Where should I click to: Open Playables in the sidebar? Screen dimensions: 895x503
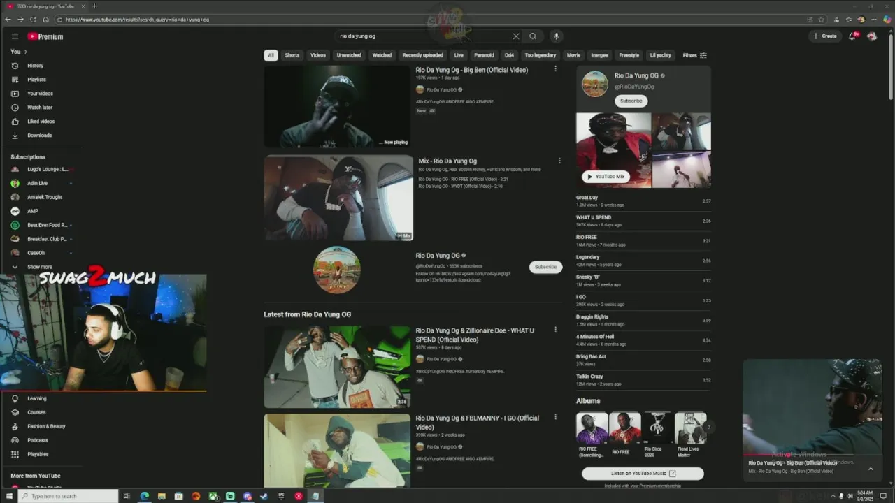[x=38, y=454]
